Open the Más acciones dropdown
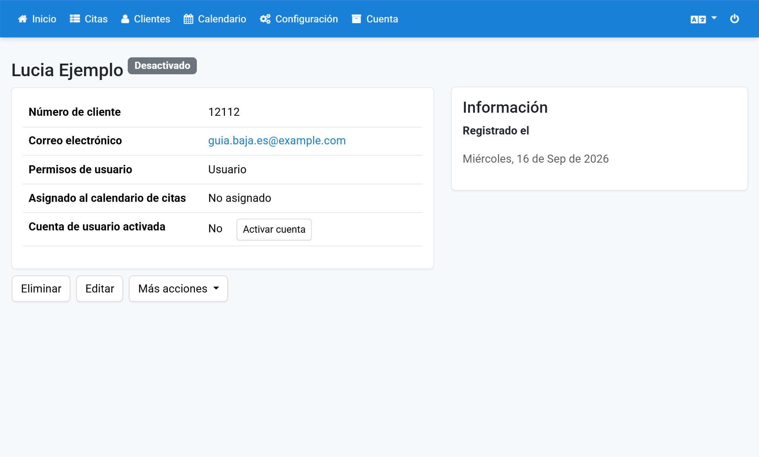Viewport: 759px width, 457px height. pyautogui.click(x=178, y=289)
